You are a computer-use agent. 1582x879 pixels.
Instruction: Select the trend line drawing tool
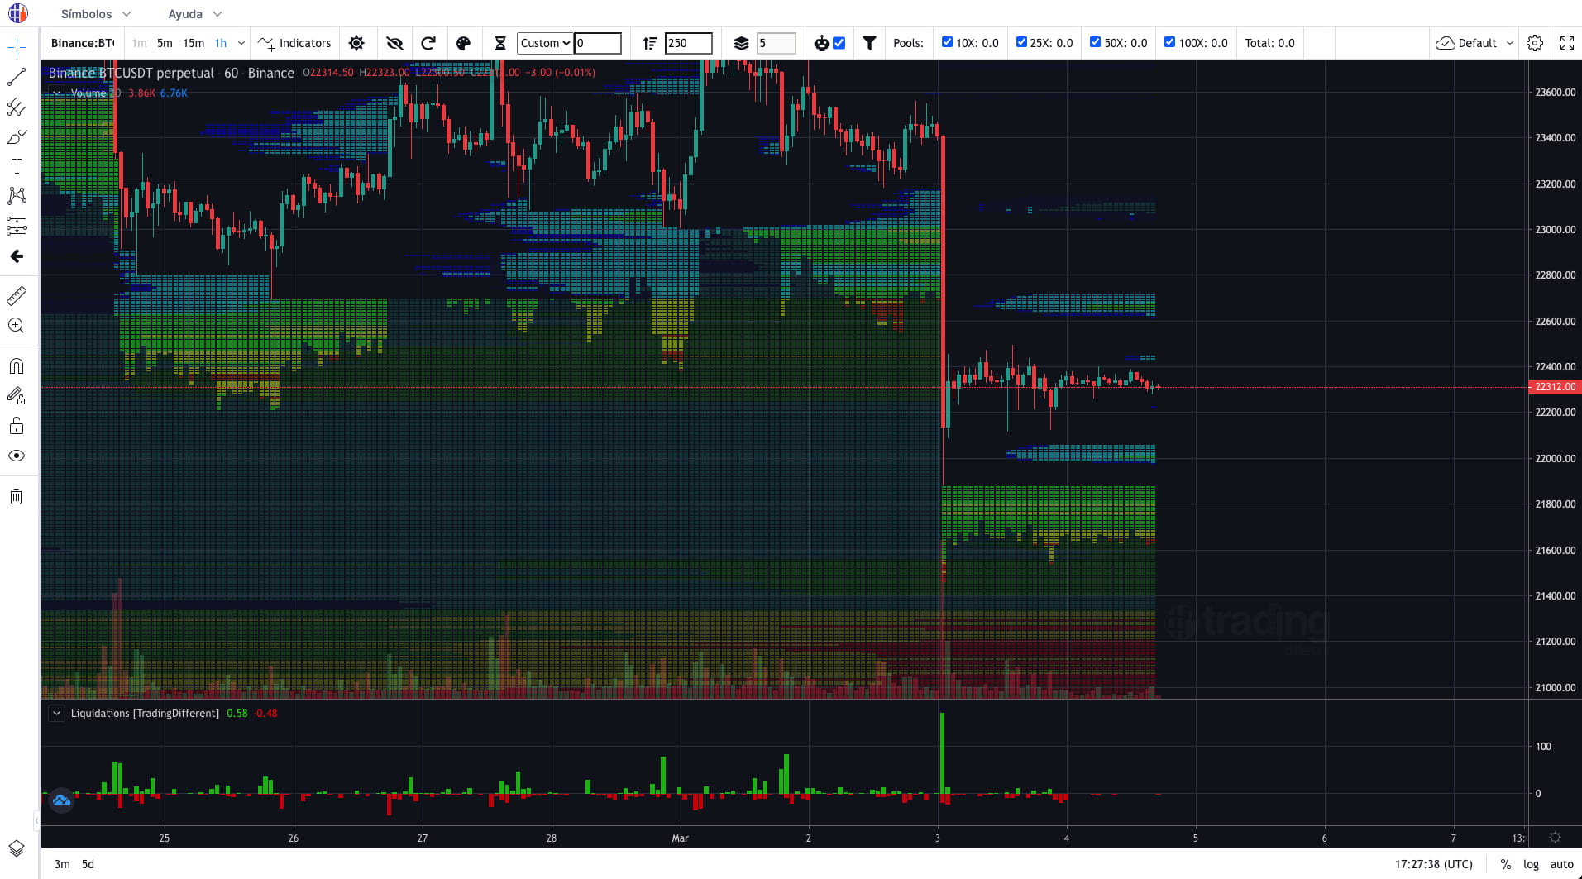[x=17, y=77]
